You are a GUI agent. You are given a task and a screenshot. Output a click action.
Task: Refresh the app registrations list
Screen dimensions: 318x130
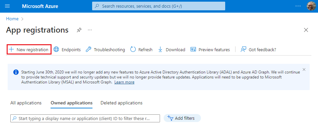point(141,50)
